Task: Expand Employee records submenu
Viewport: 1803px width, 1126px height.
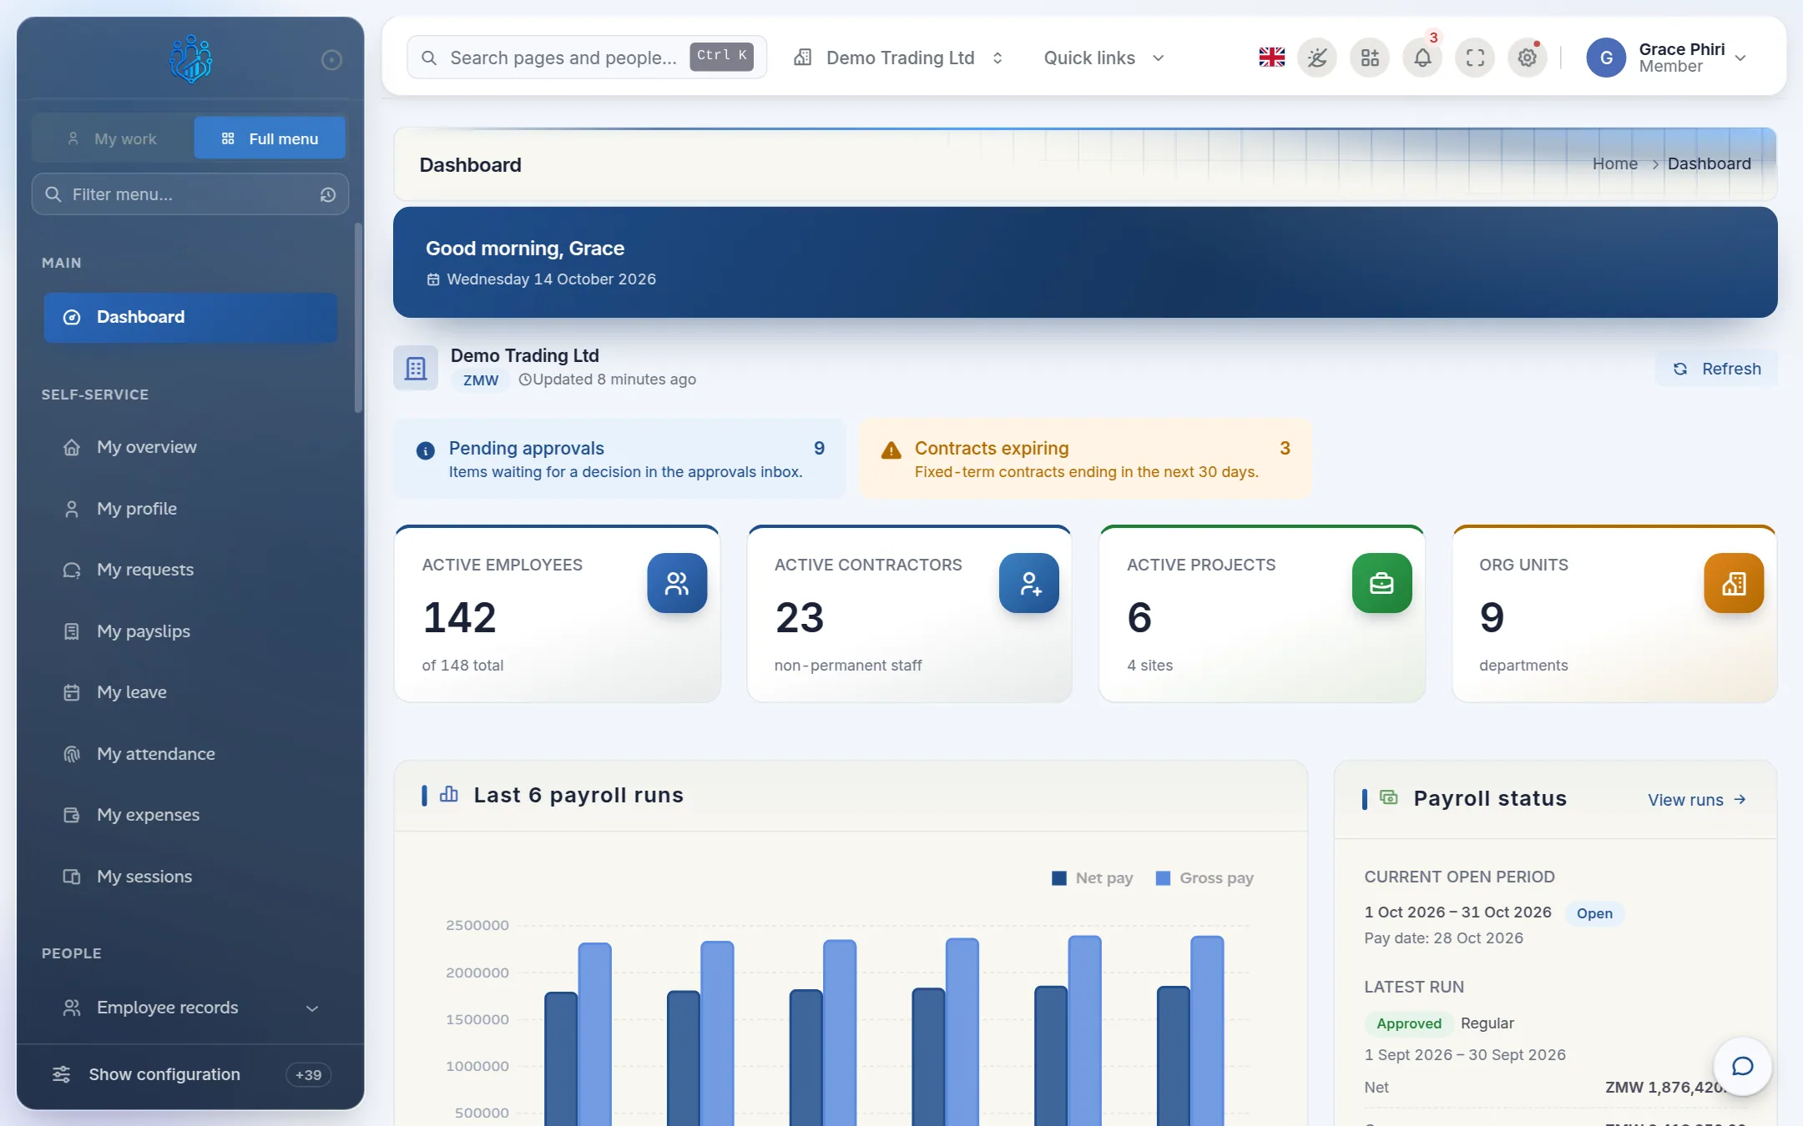Action: 190,1008
